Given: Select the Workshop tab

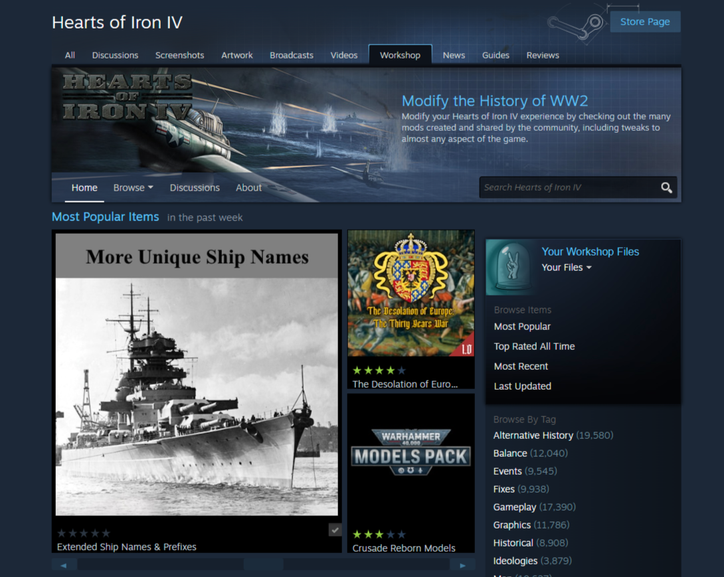Looking at the screenshot, I should 400,55.
